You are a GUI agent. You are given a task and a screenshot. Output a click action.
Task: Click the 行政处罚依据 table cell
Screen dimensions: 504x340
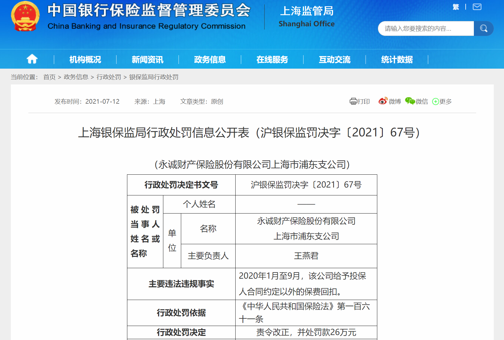point(181,313)
